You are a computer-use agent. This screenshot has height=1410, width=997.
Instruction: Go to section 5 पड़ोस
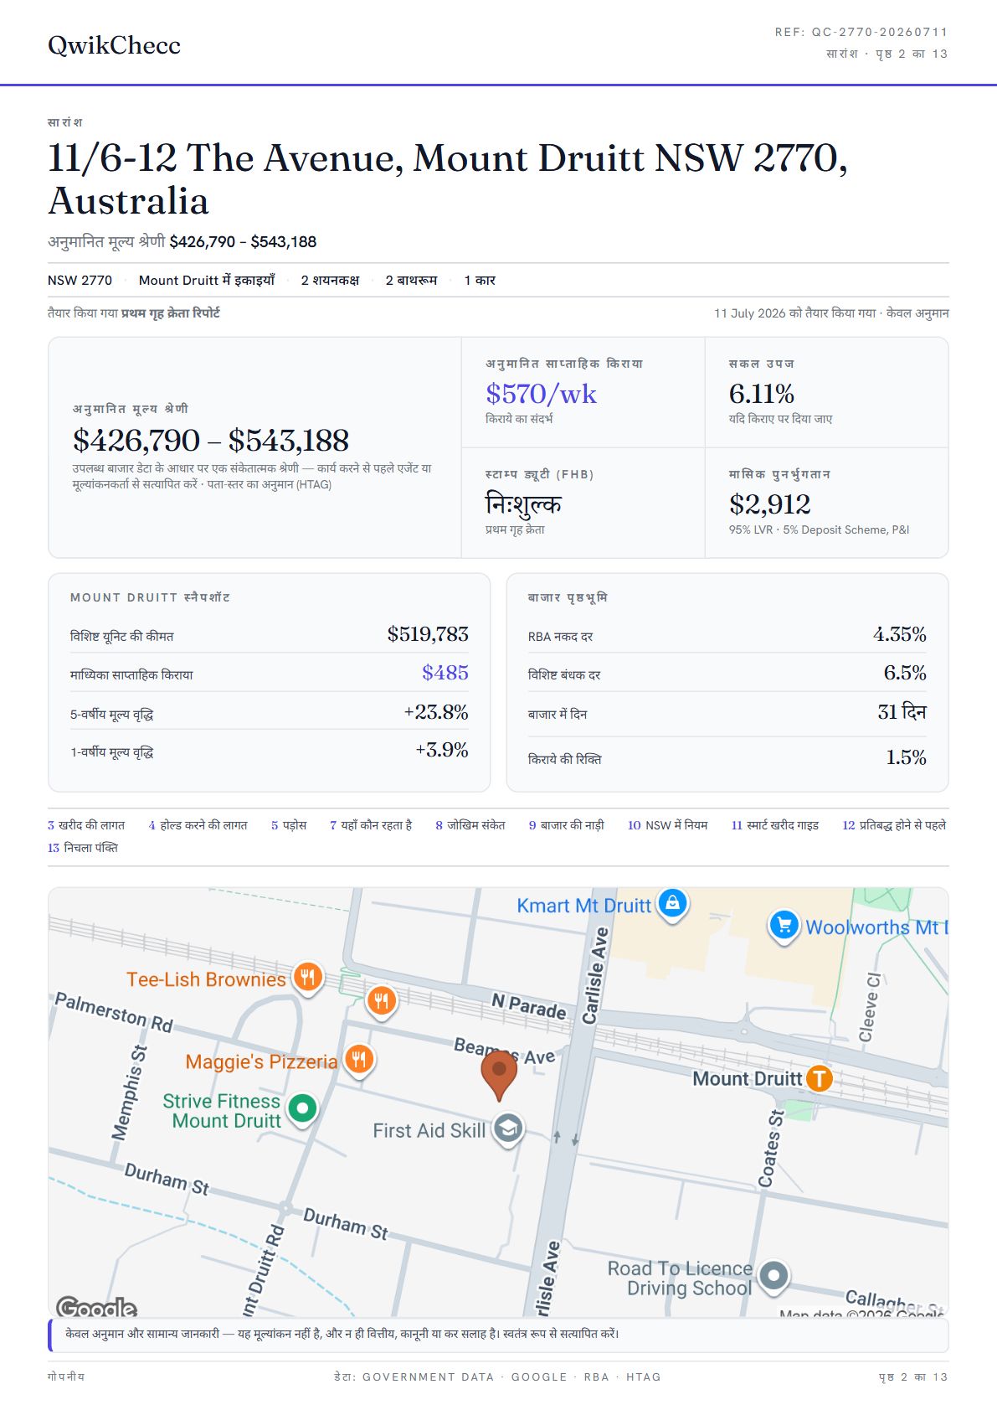click(289, 825)
